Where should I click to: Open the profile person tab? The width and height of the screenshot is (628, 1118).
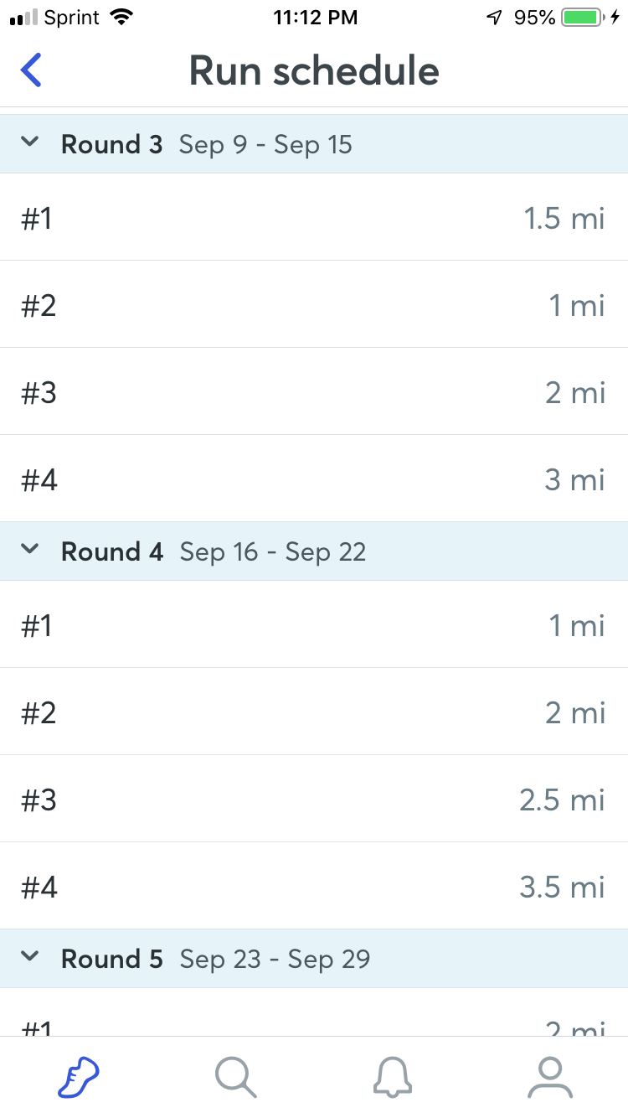coord(549,1076)
